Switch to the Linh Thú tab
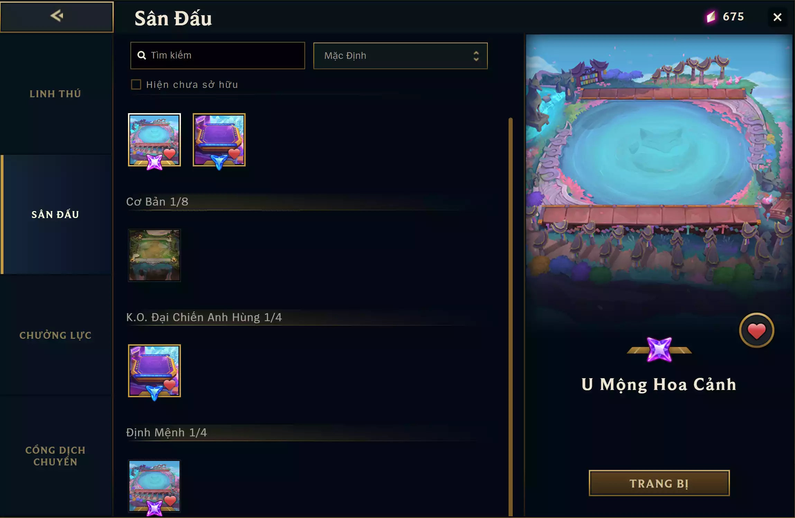This screenshot has width=795, height=518. click(x=55, y=94)
